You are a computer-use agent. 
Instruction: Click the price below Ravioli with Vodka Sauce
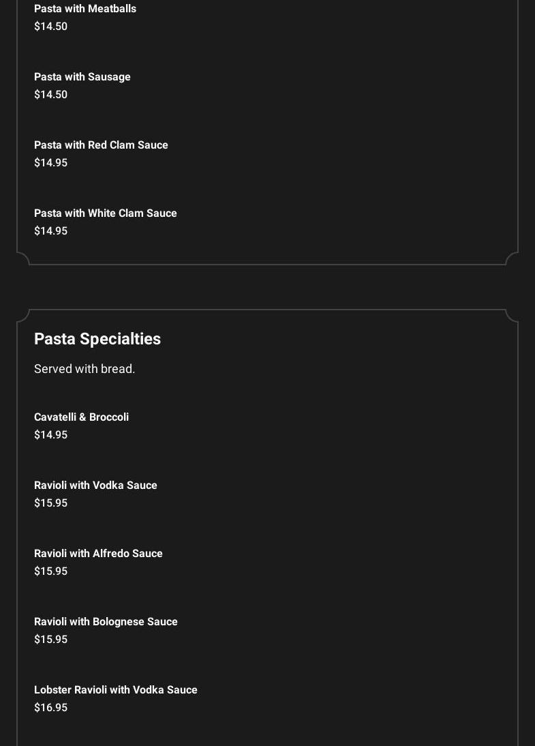pyautogui.click(x=50, y=503)
